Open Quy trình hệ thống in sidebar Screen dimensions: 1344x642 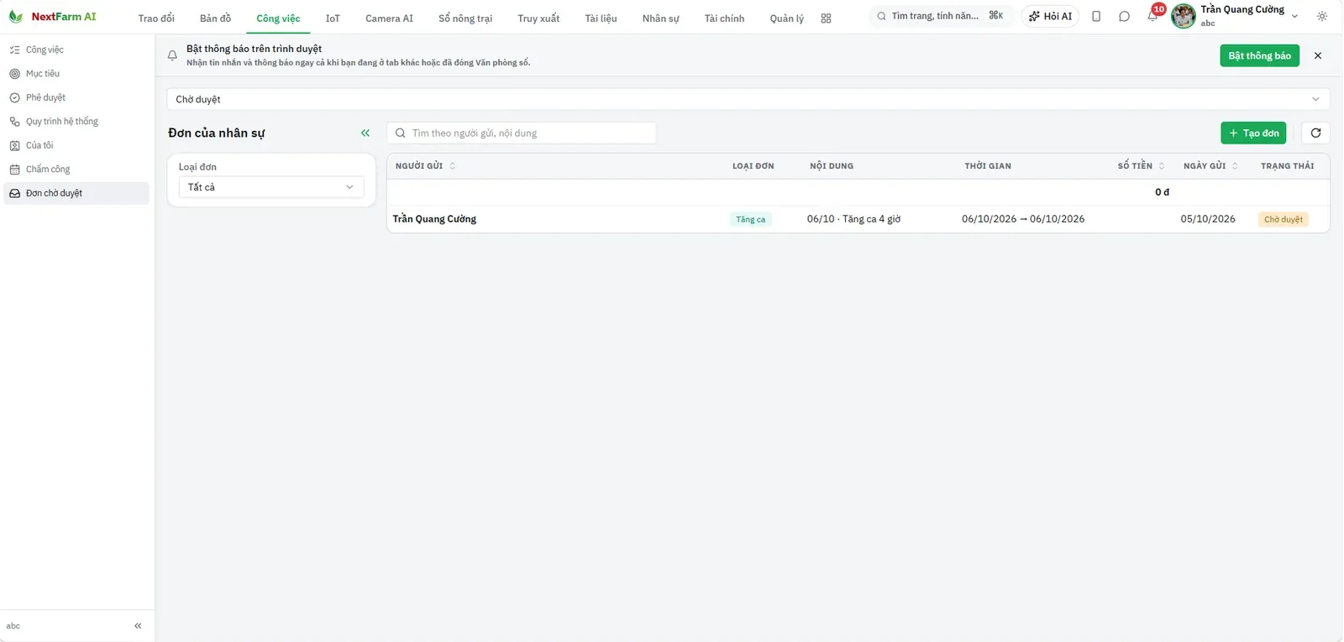pos(76,122)
